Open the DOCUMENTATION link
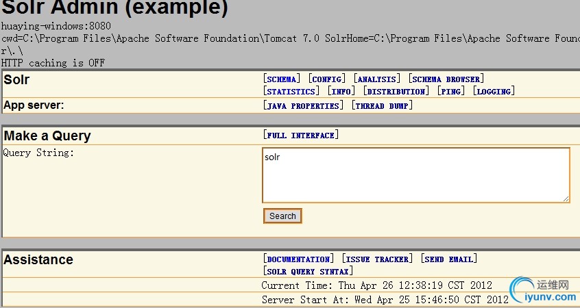The image size is (580, 308). click(x=298, y=259)
